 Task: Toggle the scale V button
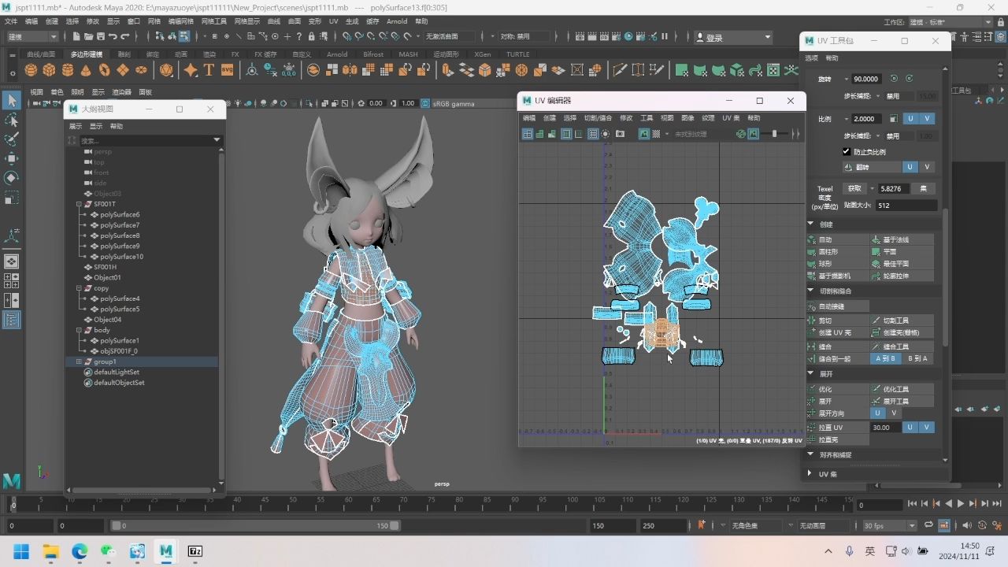927,119
